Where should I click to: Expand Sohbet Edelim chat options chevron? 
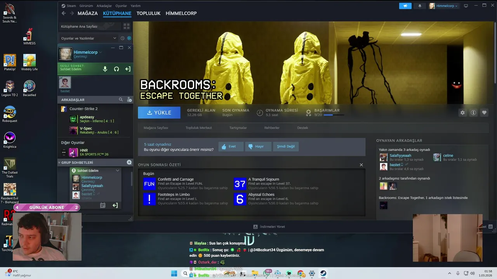pos(117,170)
